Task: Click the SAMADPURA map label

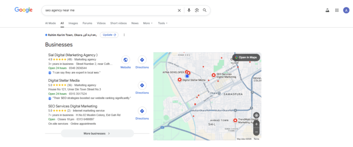Action: (x=233, y=94)
